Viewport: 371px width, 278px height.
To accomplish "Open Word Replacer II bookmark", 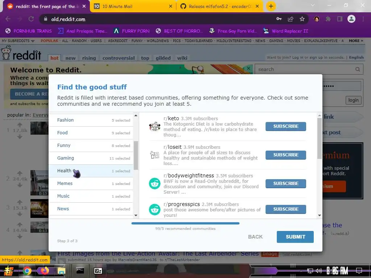I will (x=286, y=31).
